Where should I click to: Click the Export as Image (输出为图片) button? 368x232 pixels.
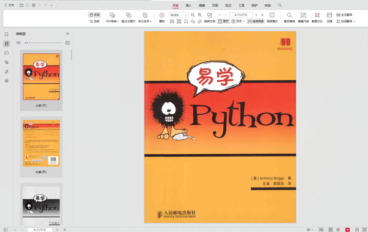pyautogui.click(x=128, y=18)
